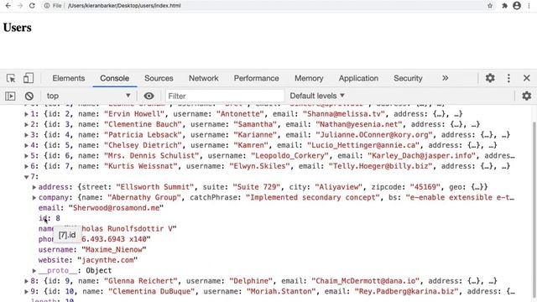This screenshot has width=537, height=302.
Task: Open the profile avatar icon
Action: [x=517, y=6]
